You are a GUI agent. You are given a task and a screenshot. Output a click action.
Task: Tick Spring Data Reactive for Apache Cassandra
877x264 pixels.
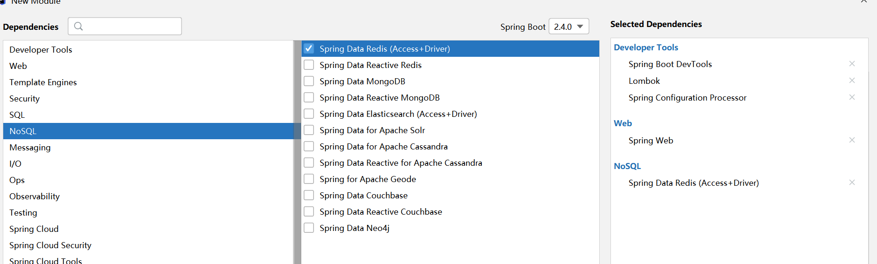(309, 162)
